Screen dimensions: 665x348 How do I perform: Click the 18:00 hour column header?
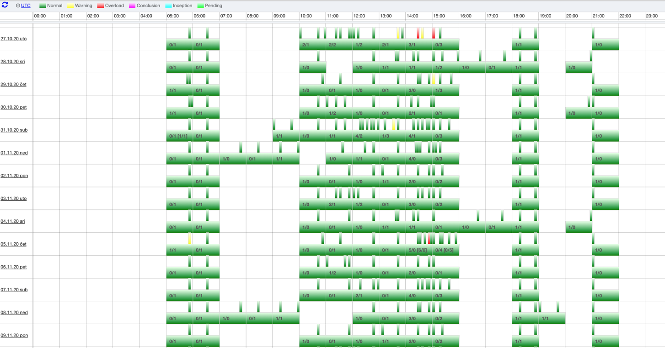[x=519, y=16]
